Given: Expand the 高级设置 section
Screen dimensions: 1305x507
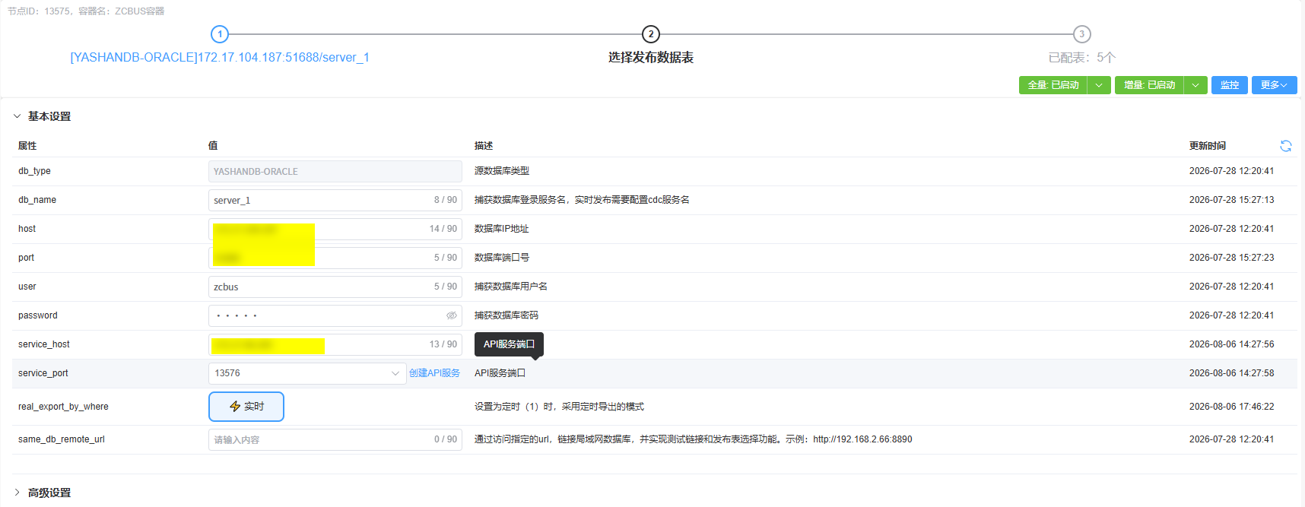Looking at the screenshot, I should [43, 493].
